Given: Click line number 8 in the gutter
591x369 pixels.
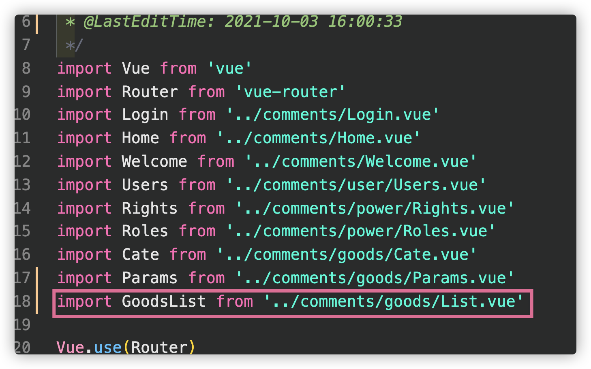Looking at the screenshot, I should 26,68.
